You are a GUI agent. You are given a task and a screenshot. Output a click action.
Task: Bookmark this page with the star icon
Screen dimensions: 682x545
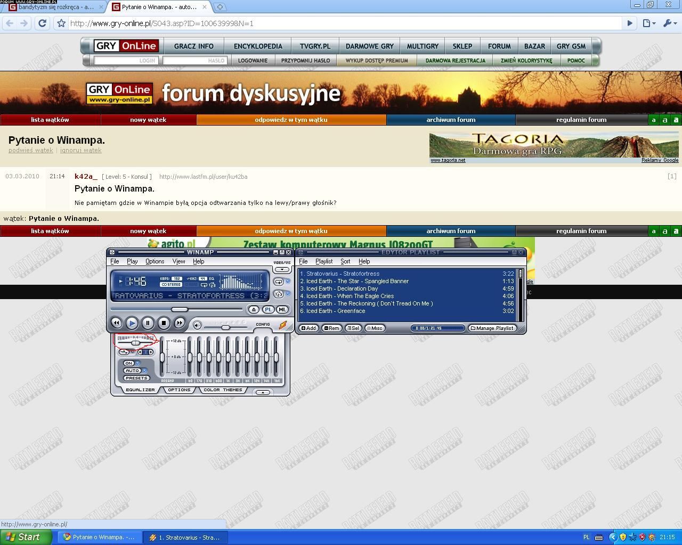tap(61, 23)
